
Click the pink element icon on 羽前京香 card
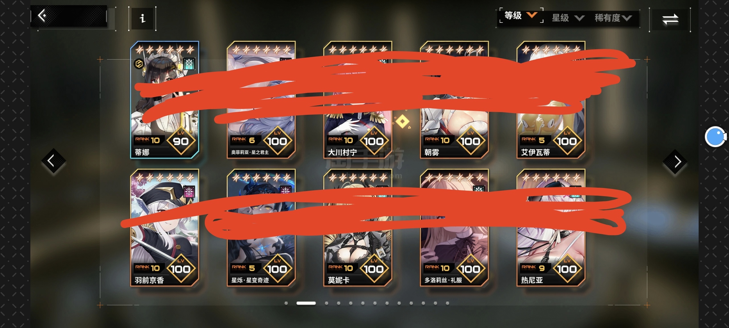tap(189, 192)
